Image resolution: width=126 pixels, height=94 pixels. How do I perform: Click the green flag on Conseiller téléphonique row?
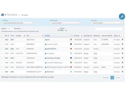point(71,63)
